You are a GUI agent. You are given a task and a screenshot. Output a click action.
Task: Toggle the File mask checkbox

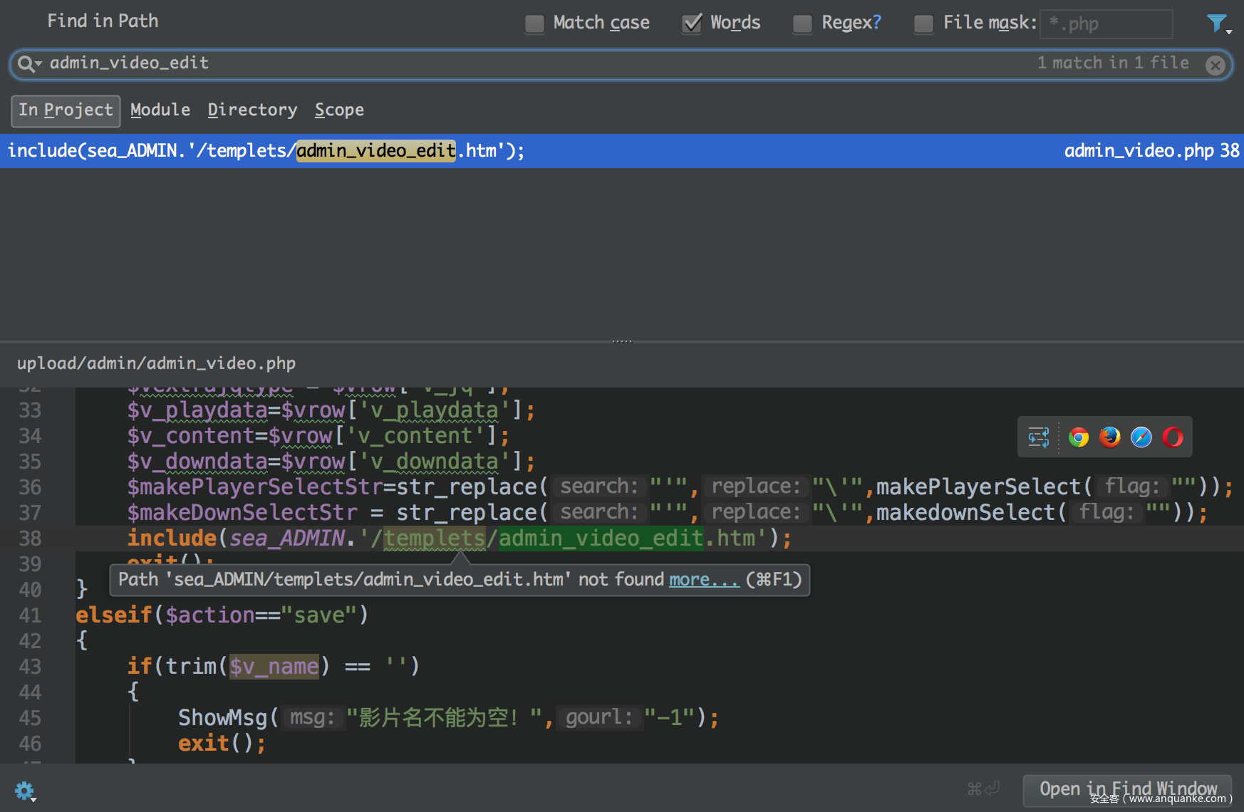[923, 24]
